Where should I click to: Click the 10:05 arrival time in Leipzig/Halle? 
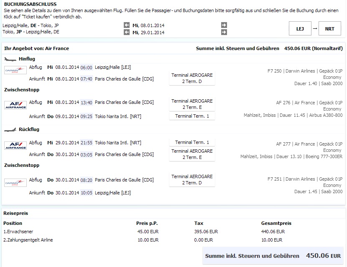click(86, 193)
